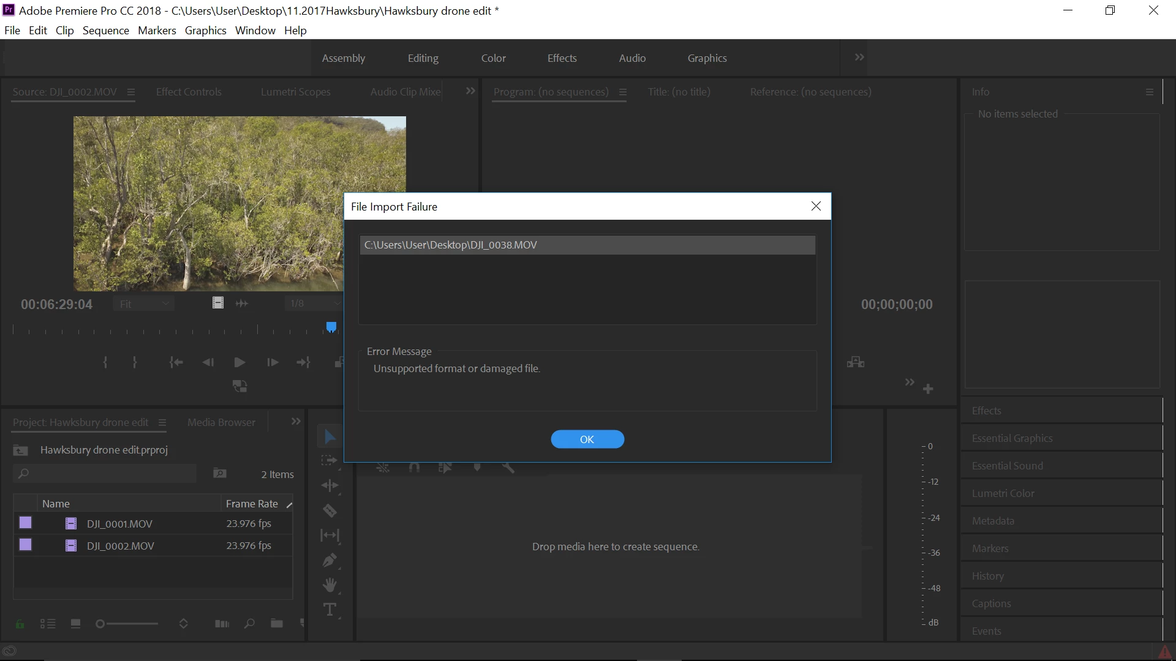Click the project search input field
The width and height of the screenshot is (1176, 661).
click(110, 474)
